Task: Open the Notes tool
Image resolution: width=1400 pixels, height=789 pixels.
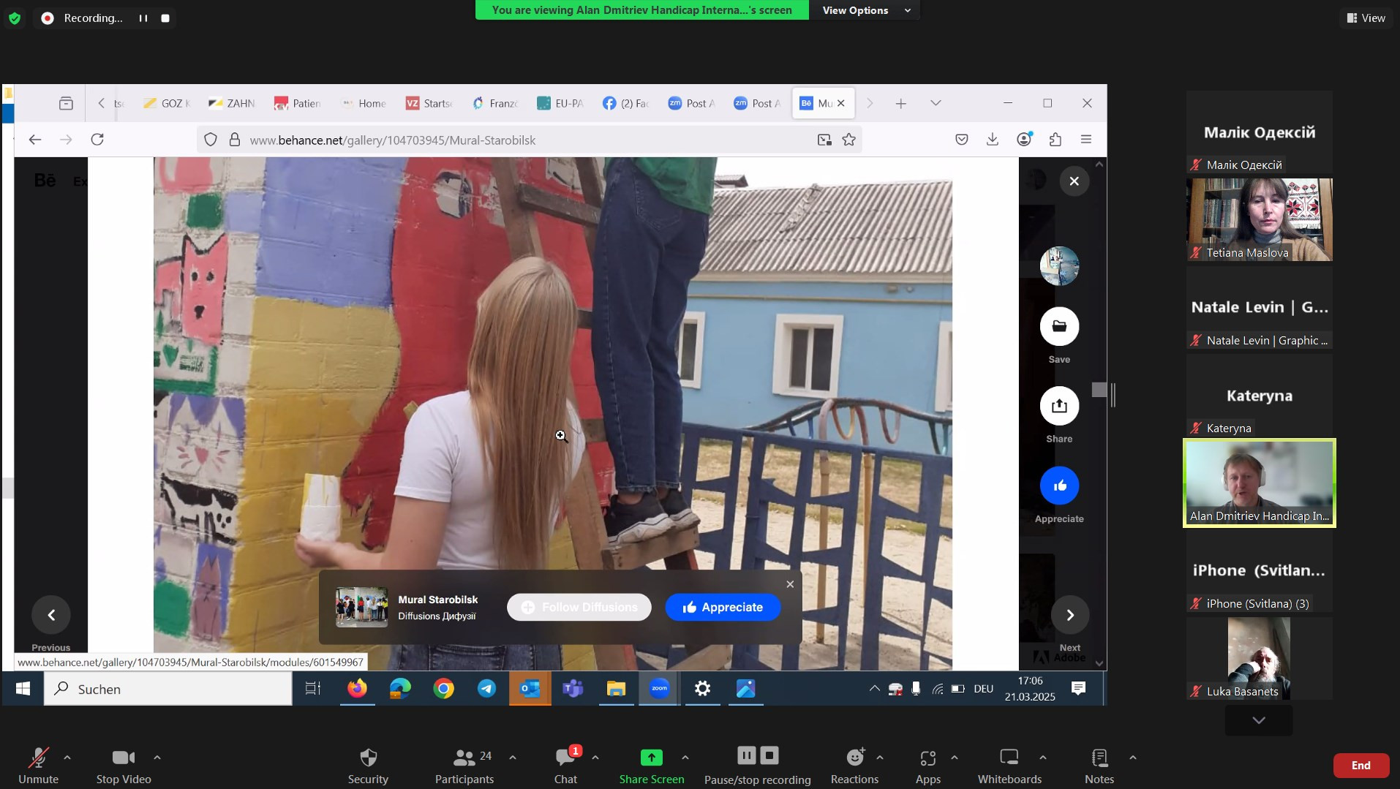Action: point(1099,758)
